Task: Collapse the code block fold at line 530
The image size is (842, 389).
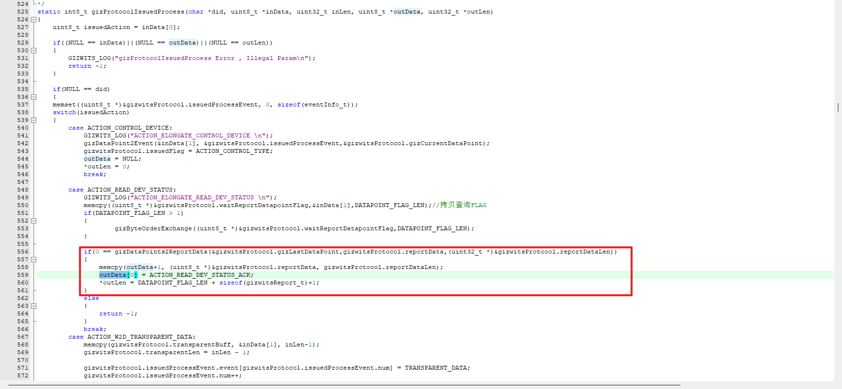Action: 33,51
